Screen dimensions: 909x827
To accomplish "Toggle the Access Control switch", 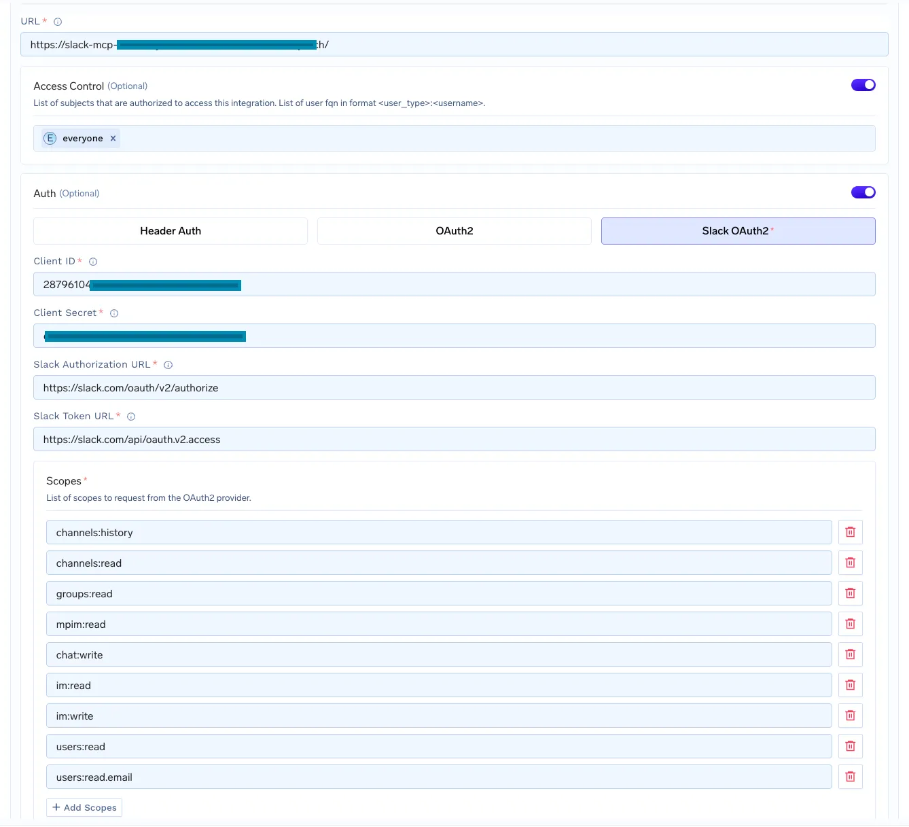I will point(863,85).
